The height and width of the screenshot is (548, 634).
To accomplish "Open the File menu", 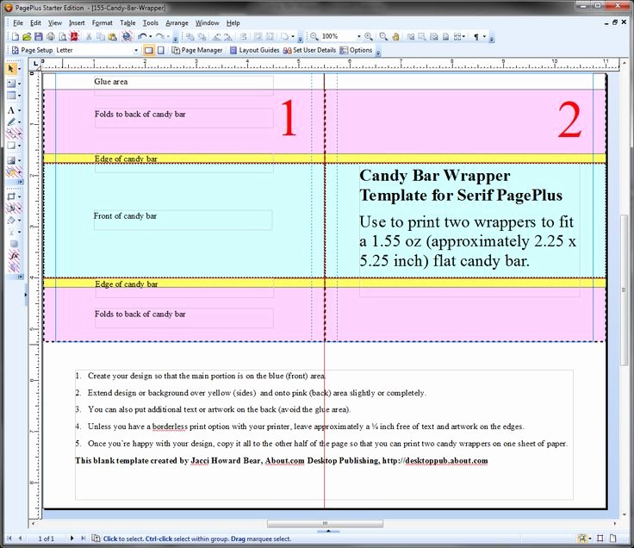I will click(x=18, y=23).
